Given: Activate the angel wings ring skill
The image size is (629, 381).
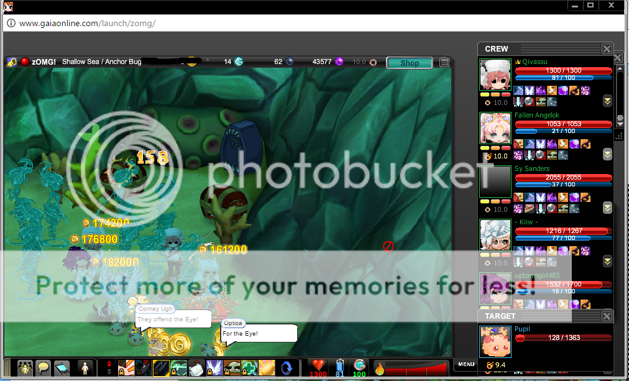Looking at the screenshot, I should (x=214, y=367).
